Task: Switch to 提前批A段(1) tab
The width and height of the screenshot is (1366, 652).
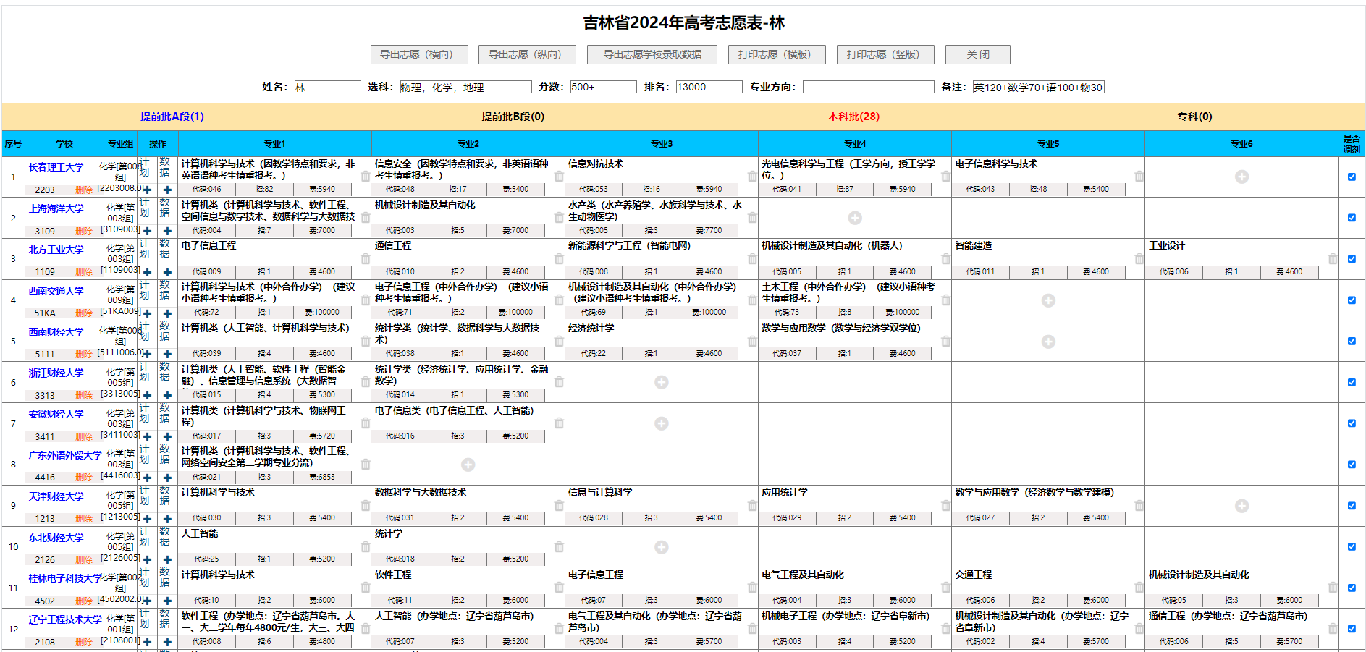Action: pyautogui.click(x=172, y=117)
